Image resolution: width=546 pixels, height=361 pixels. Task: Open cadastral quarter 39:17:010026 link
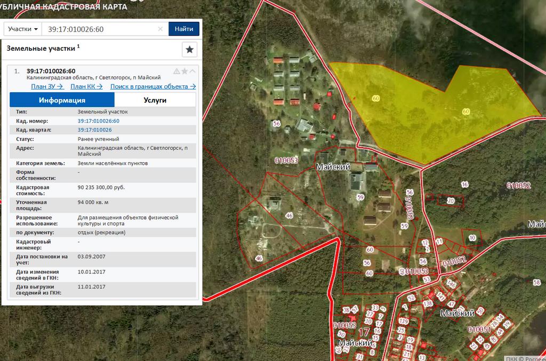point(94,130)
